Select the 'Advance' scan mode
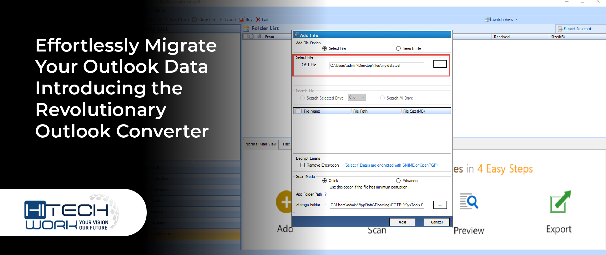The width and height of the screenshot is (606, 255). (398, 181)
